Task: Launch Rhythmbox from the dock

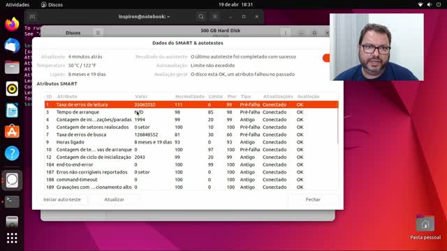Action: [x=12, y=89]
